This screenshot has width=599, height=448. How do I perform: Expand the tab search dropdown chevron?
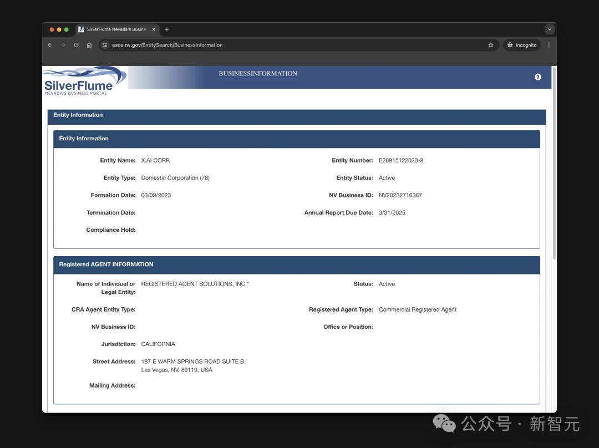pyautogui.click(x=549, y=29)
